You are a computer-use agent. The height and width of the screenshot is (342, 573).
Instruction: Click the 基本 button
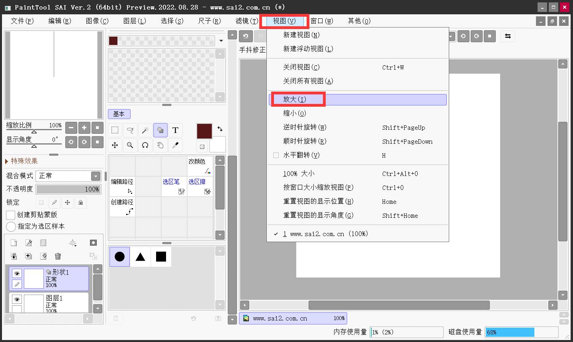pyautogui.click(x=119, y=114)
